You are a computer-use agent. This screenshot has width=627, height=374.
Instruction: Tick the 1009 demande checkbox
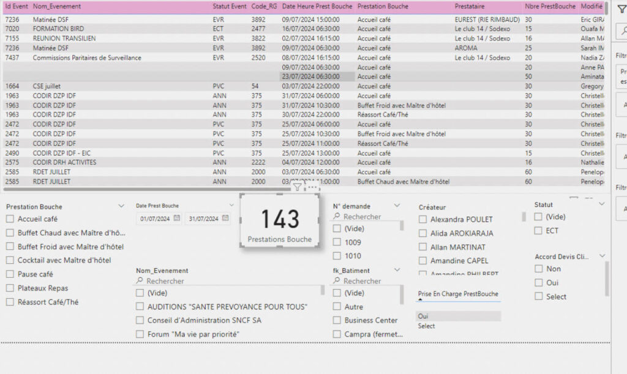pyautogui.click(x=337, y=242)
